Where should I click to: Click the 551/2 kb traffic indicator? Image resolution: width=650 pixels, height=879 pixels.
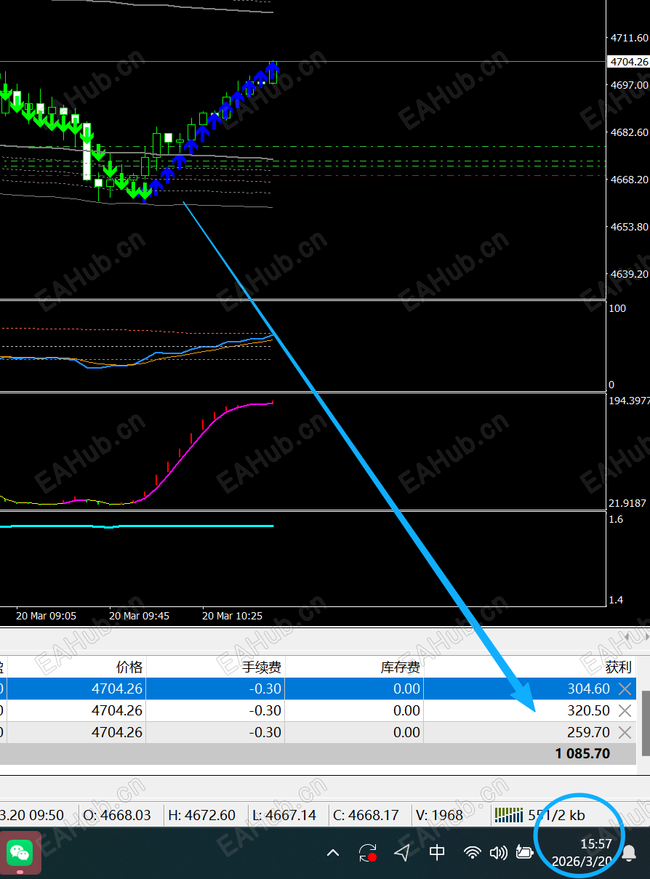pyautogui.click(x=556, y=815)
